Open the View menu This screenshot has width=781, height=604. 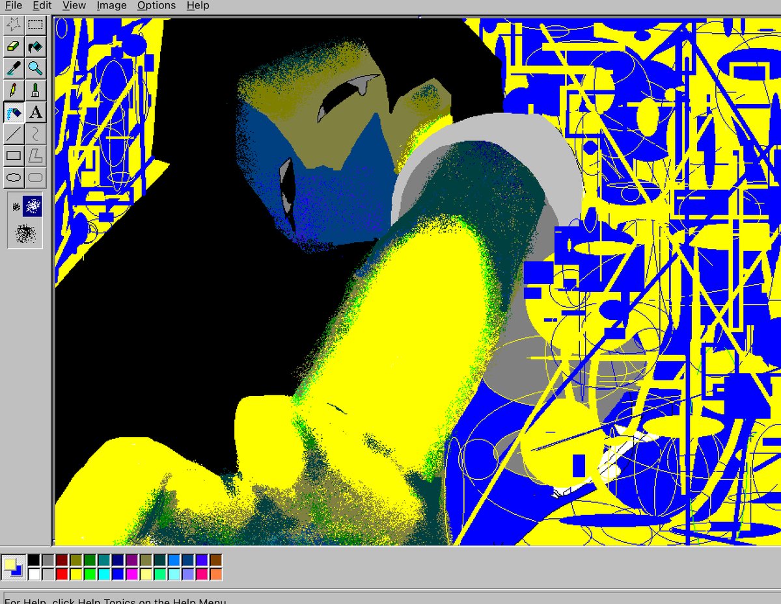pyautogui.click(x=74, y=5)
